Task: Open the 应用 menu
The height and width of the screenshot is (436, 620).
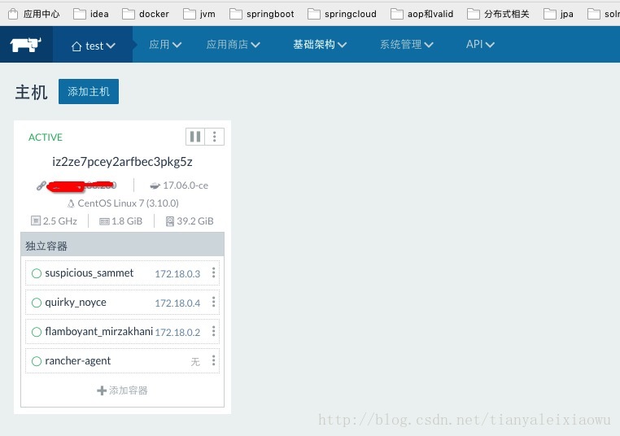Action: tap(165, 44)
